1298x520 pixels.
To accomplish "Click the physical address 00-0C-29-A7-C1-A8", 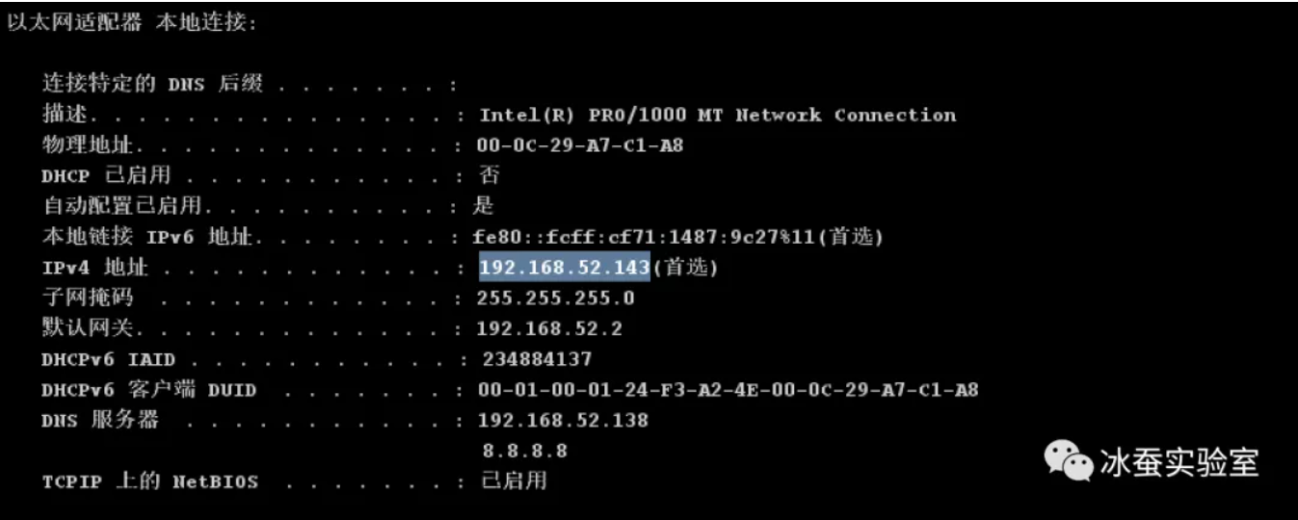I will [x=581, y=146].
